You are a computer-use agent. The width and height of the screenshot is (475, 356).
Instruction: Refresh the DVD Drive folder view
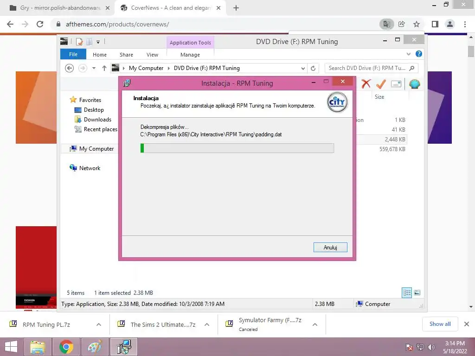click(313, 69)
